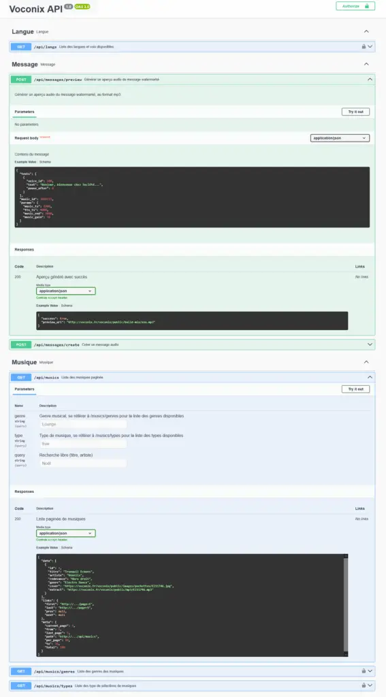
Task: Collapse the Message section chevron
Action: (366, 64)
